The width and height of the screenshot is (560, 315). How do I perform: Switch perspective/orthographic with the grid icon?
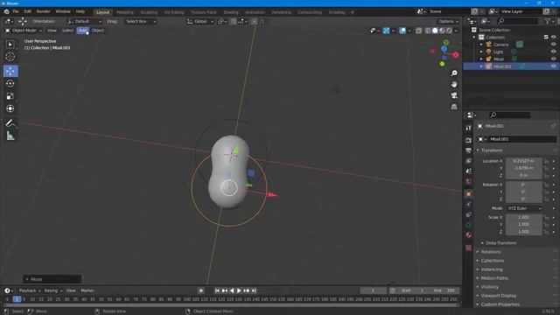454,107
